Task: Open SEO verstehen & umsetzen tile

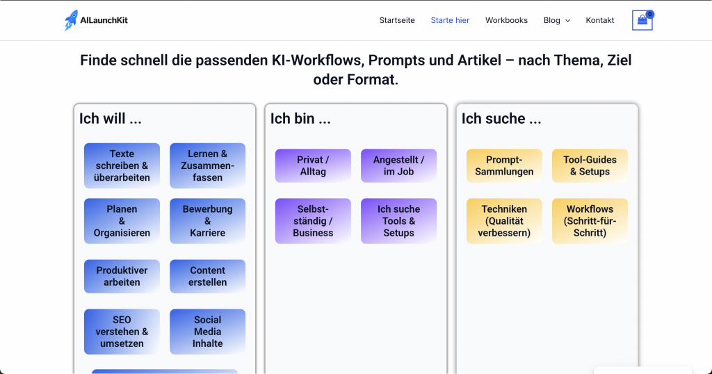Action: (122, 332)
